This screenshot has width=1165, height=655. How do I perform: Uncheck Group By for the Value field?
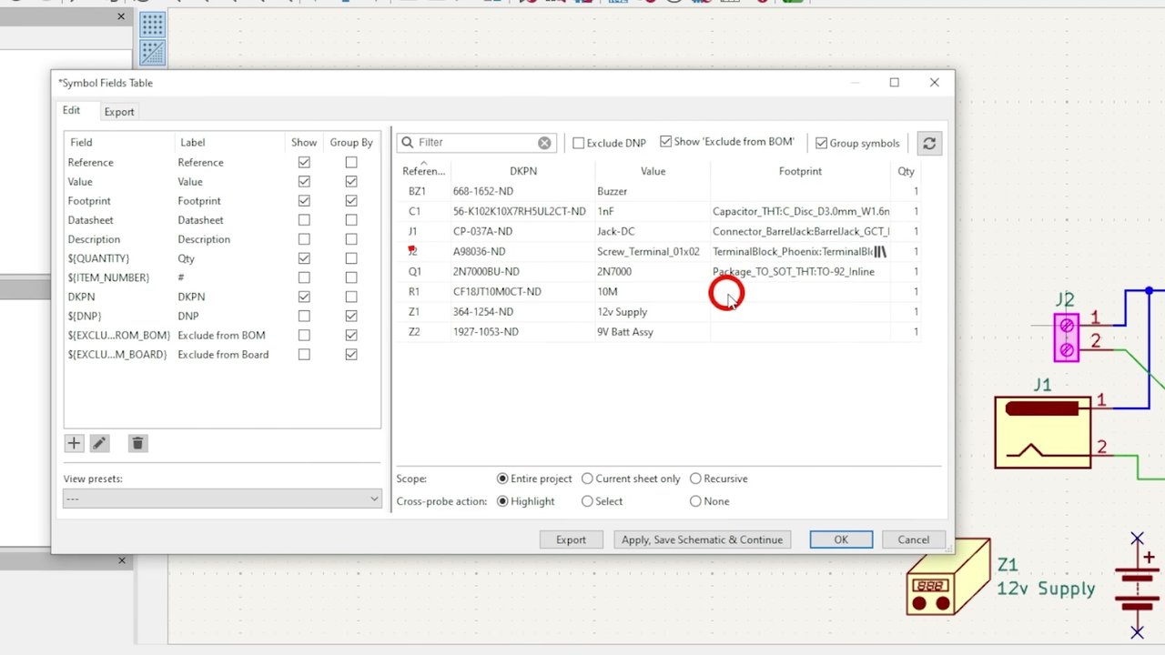[x=351, y=182]
